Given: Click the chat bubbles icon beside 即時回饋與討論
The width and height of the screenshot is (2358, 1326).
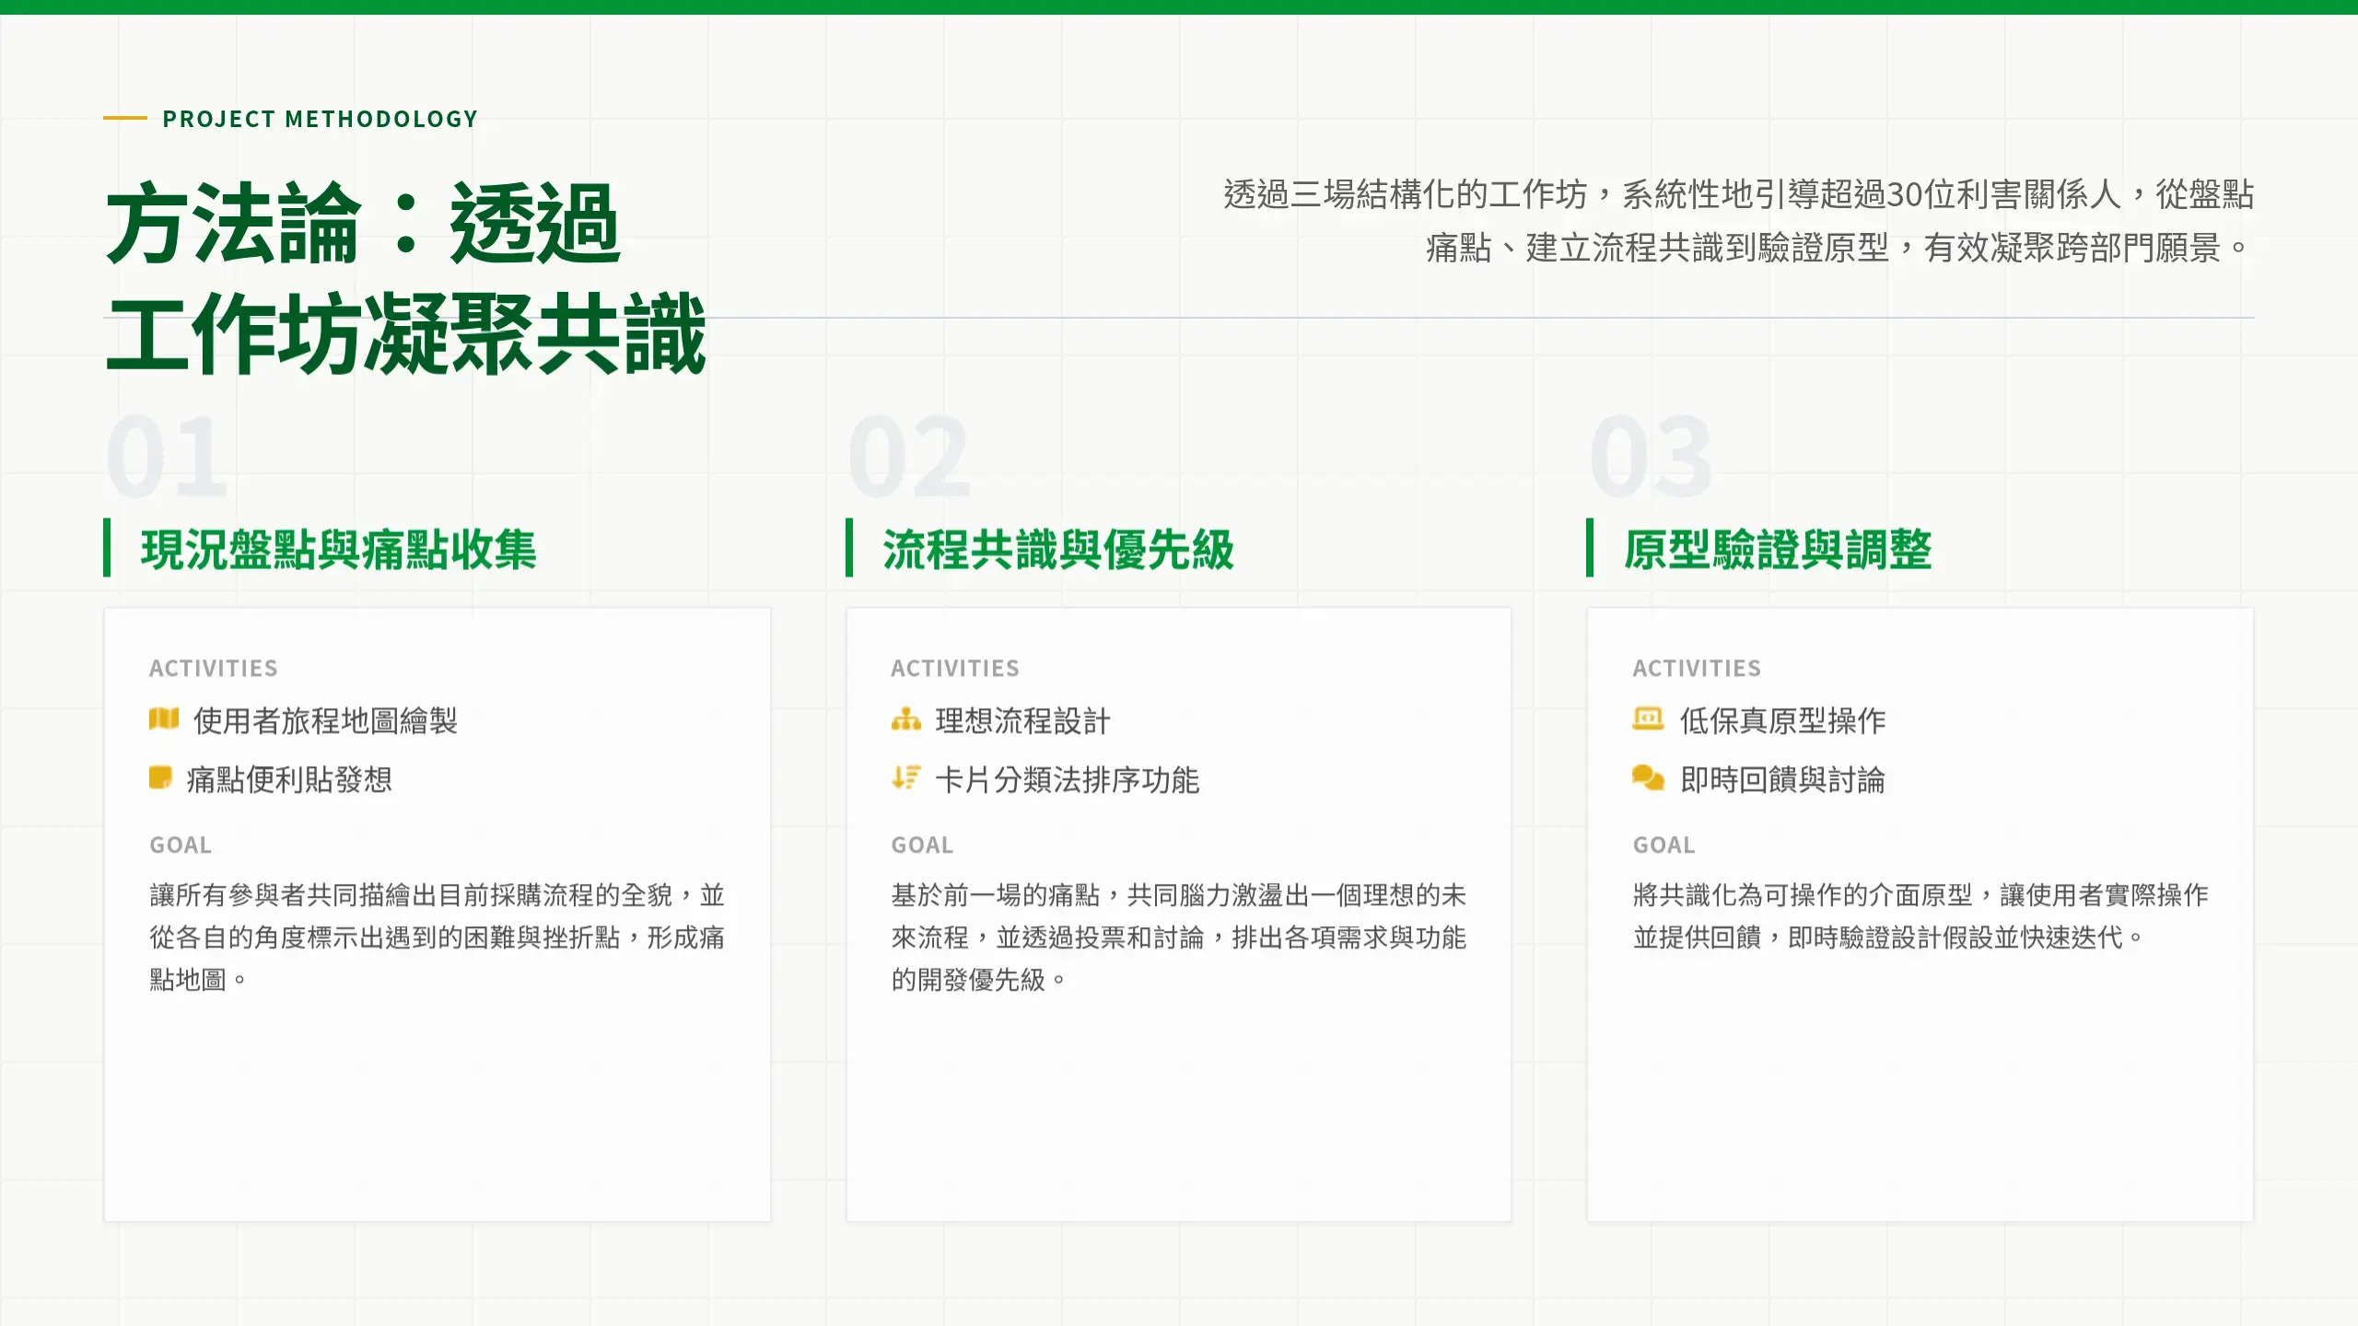Looking at the screenshot, I should click(1648, 778).
